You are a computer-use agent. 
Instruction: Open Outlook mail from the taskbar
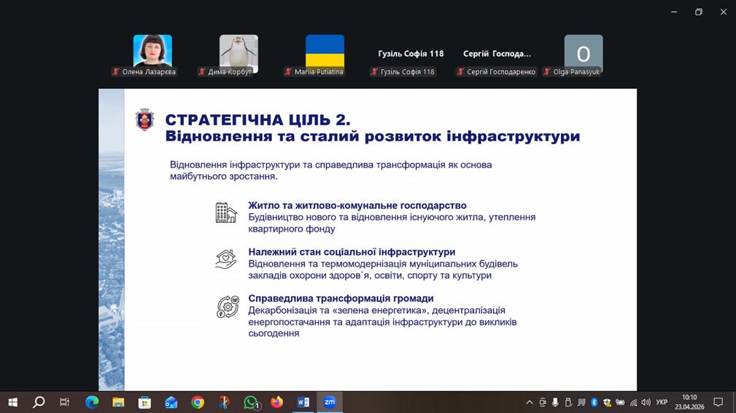(171, 402)
